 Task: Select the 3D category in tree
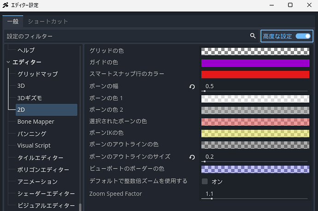click(21, 86)
